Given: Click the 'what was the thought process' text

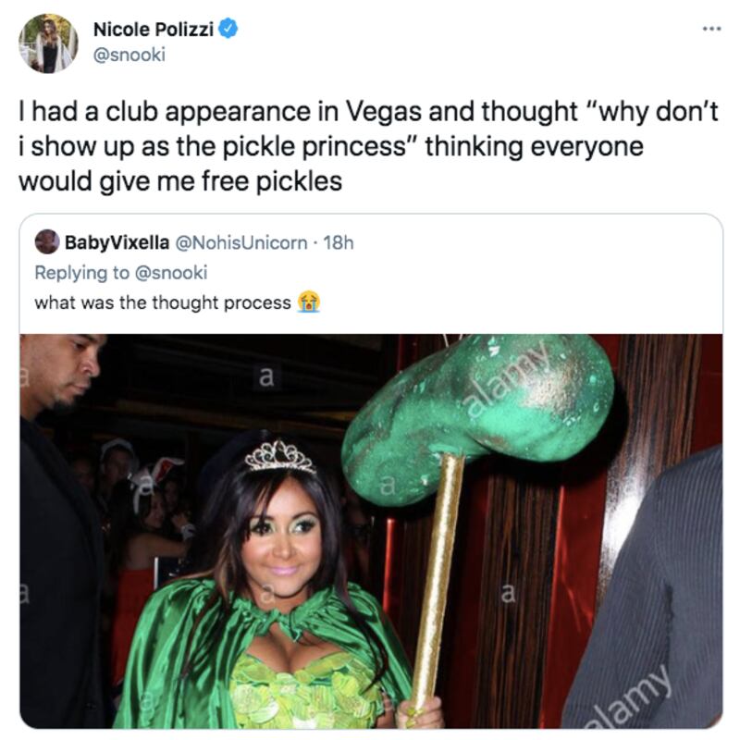Looking at the screenshot, I should pyautogui.click(x=163, y=302).
